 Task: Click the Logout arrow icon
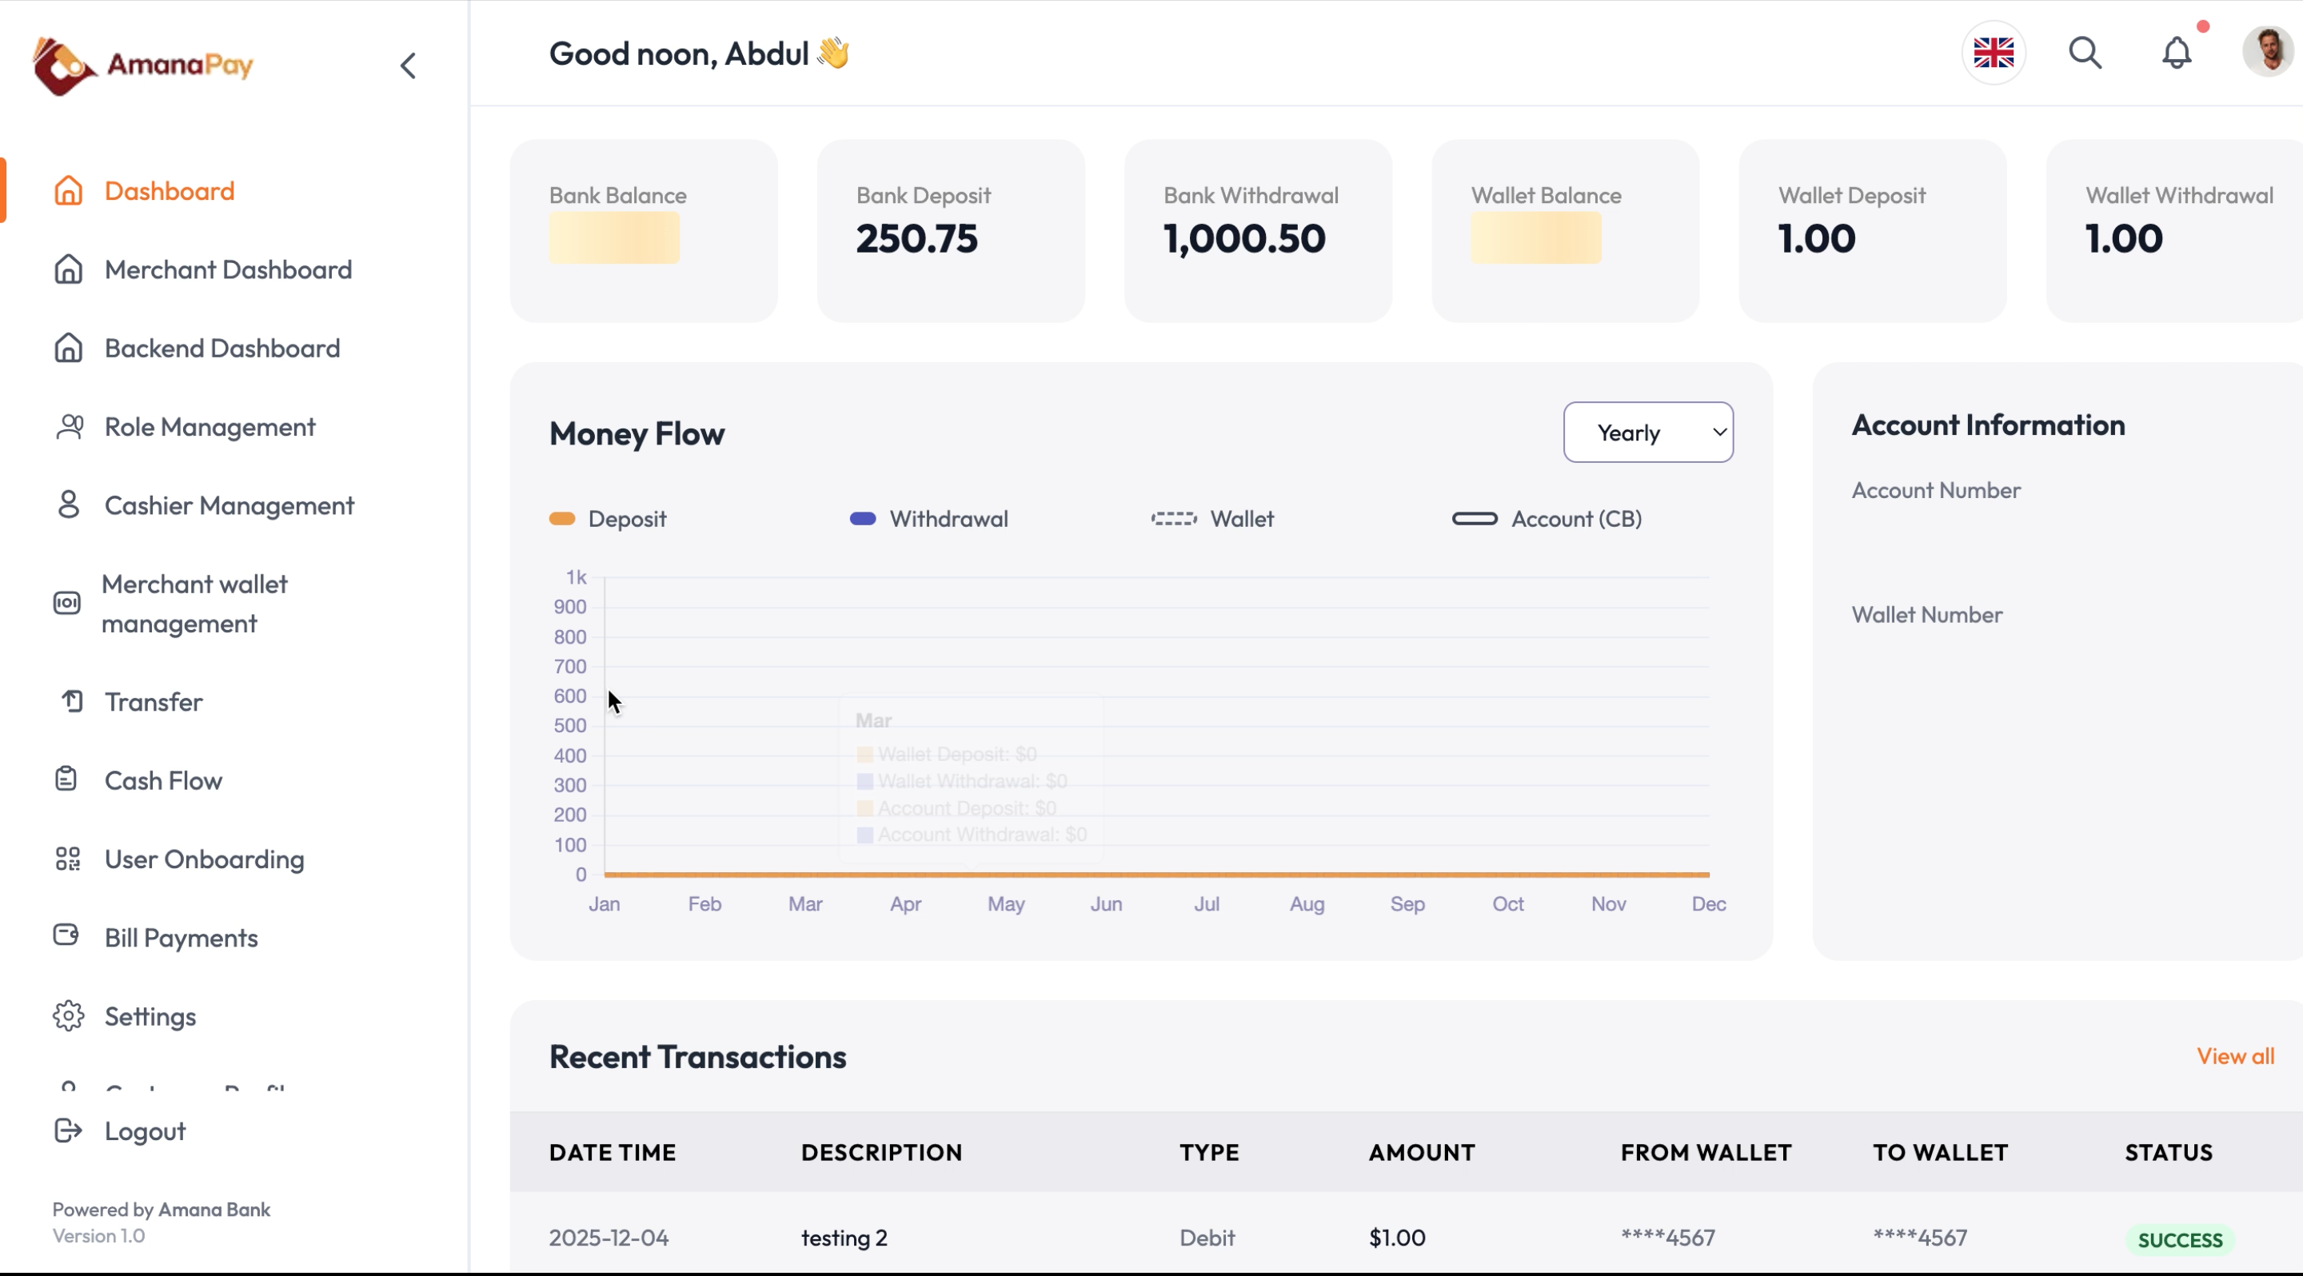[68, 1130]
